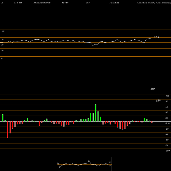Click the CADCNY symbol label in header
Viewport: 171px width, 171px height.
pos(115,3)
